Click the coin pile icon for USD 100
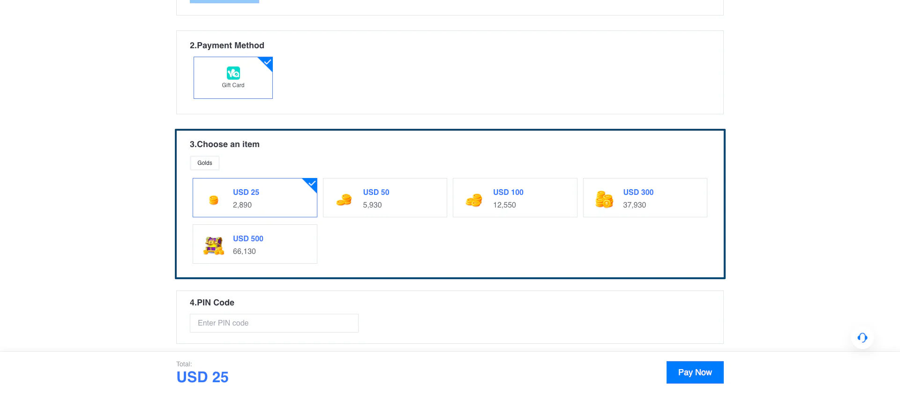 click(474, 200)
